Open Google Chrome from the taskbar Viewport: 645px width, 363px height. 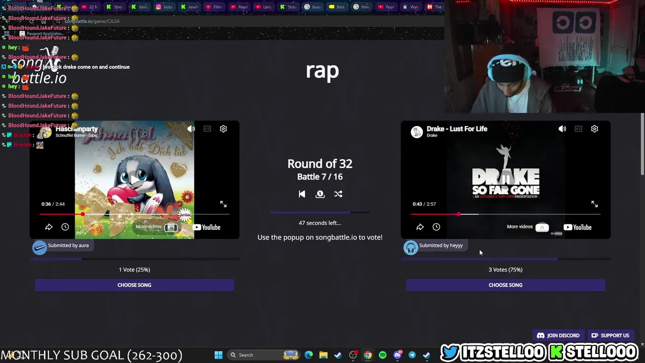368,355
